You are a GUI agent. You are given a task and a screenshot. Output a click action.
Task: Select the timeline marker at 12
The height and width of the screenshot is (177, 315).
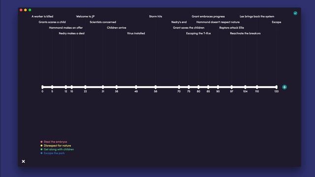coord(66,87)
